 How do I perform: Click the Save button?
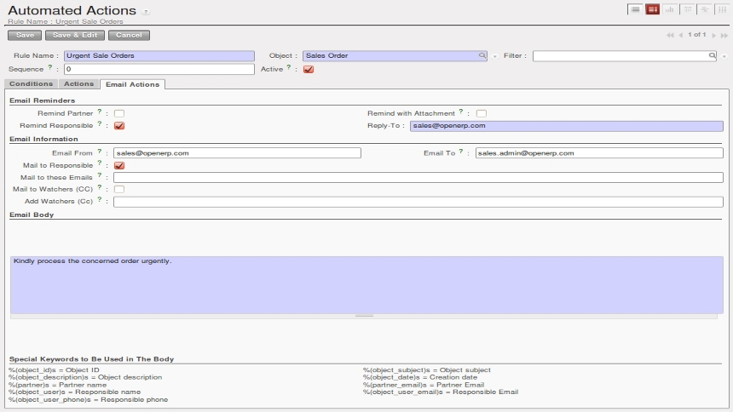coord(25,35)
